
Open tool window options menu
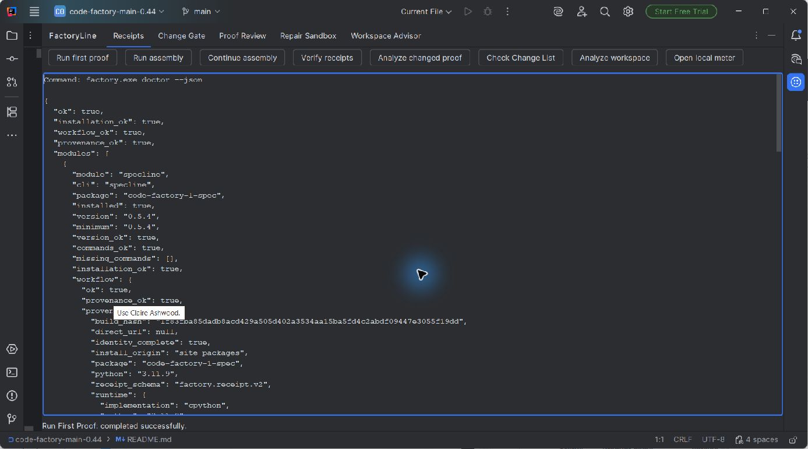tap(756, 36)
